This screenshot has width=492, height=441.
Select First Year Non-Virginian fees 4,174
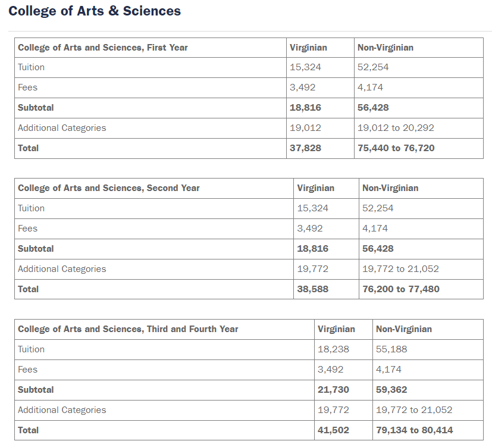coord(370,87)
